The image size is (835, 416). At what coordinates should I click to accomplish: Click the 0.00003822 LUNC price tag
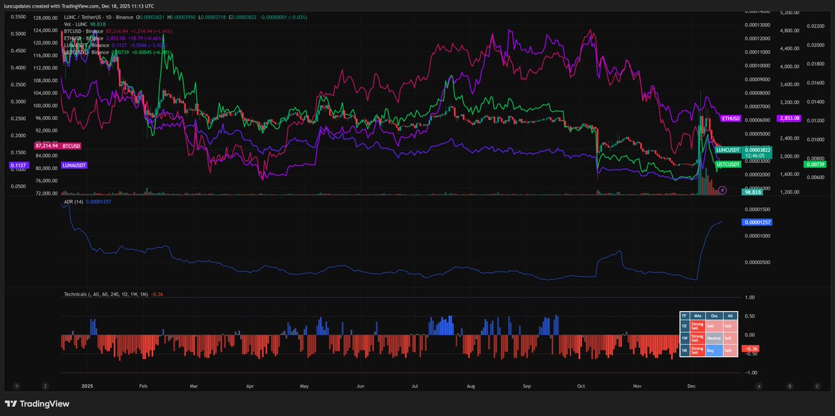point(757,149)
